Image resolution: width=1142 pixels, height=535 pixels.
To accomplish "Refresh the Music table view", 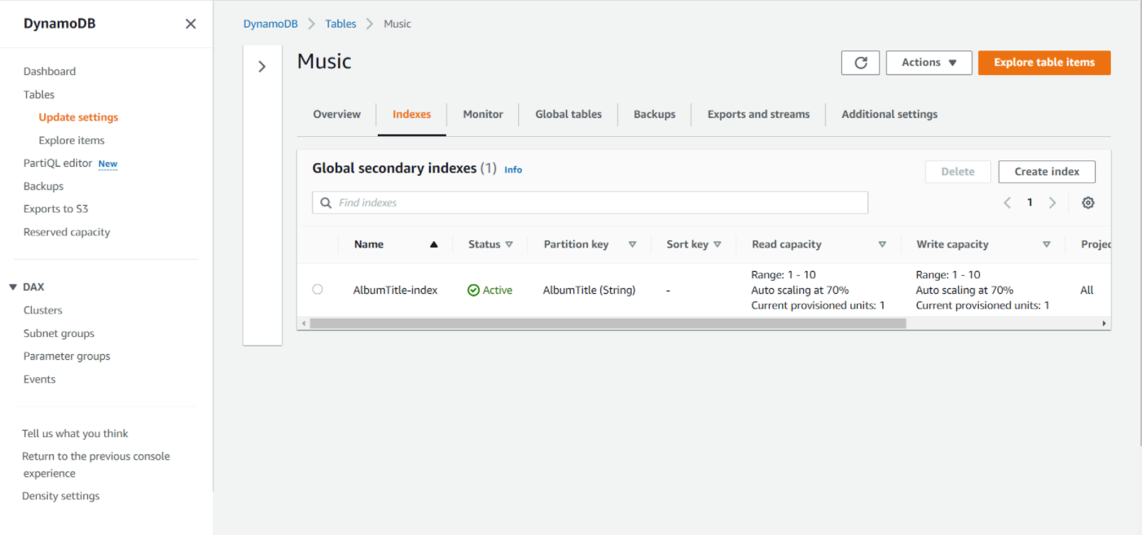I will [860, 63].
